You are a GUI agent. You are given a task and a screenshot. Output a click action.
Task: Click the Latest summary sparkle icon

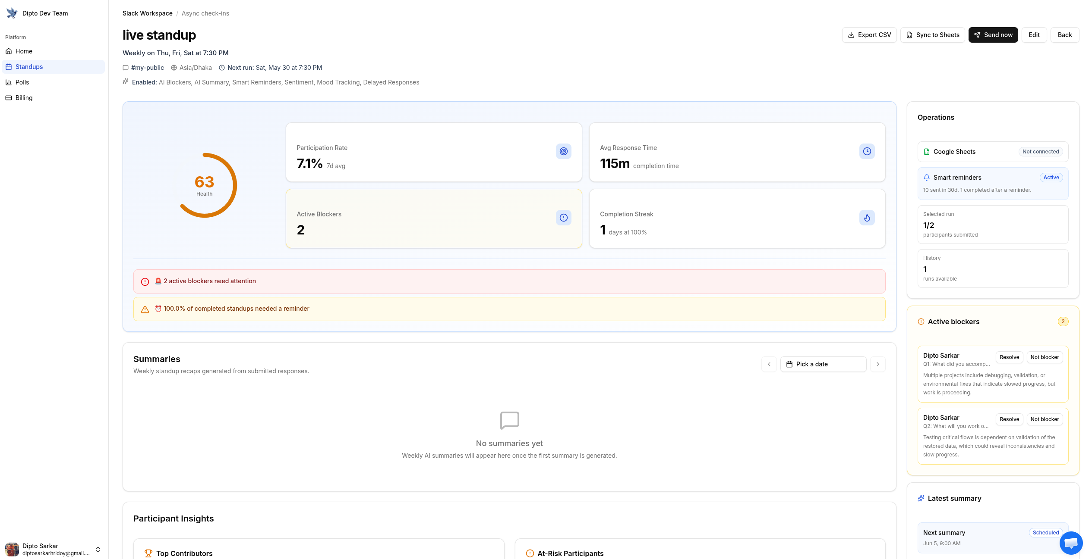pos(921,498)
